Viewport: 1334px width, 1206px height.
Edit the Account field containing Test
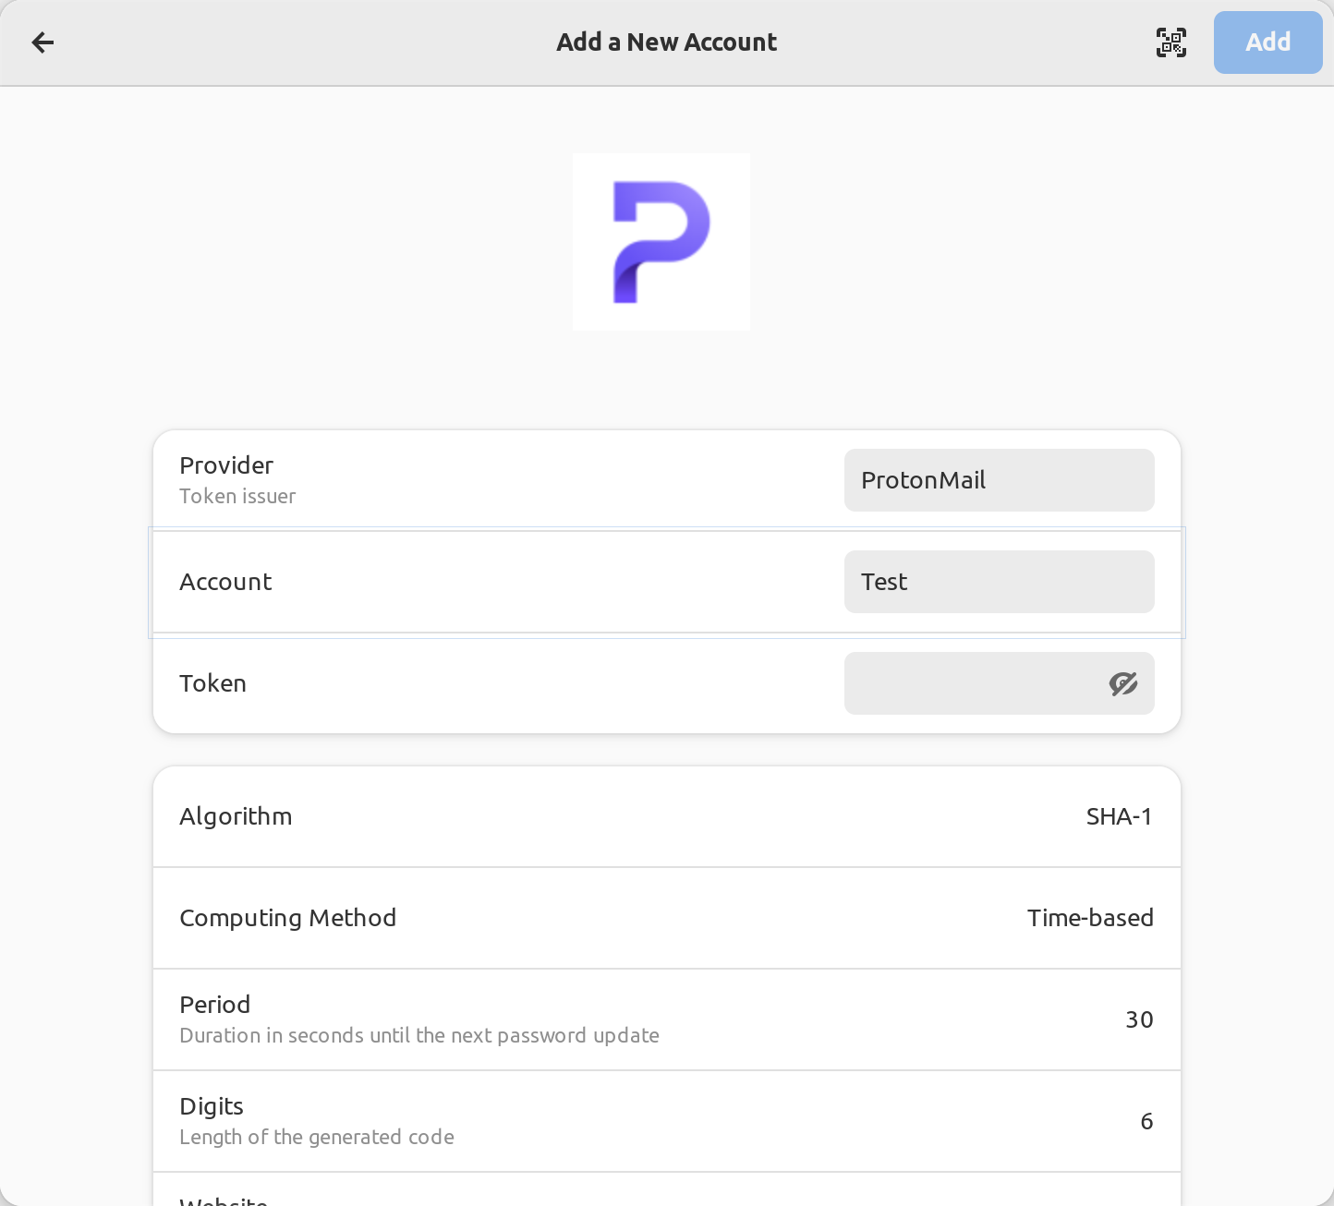point(999,582)
